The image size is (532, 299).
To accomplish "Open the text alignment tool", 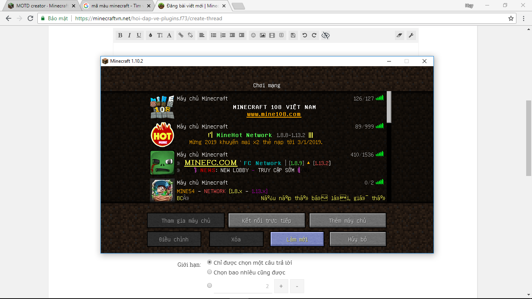I will [202, 35].
